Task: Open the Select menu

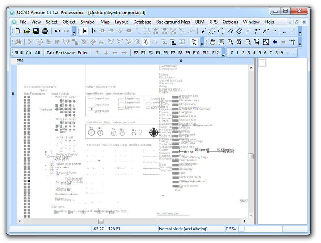Action: point(52,22)
